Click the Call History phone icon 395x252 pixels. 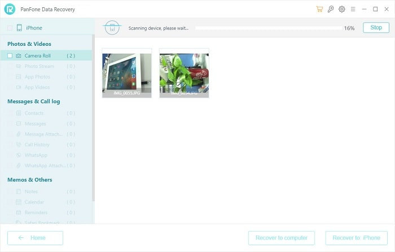click(19, 145)
